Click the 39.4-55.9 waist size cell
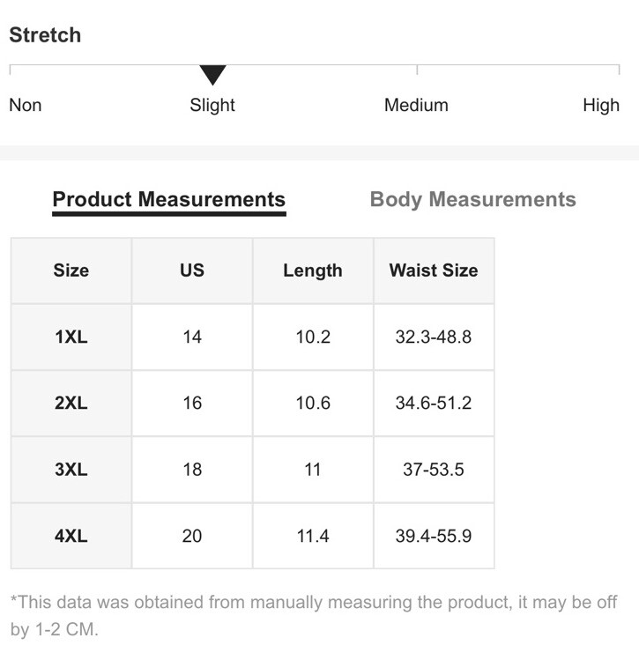Image resolution: width=639 pixels, height=660 pixels. click(x=434, y=536)
